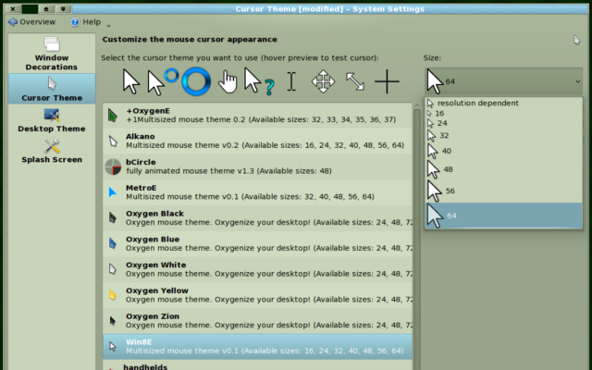The height and width of the screenshot is (370, 592).
Task: Click the Help dropdown arrow
Action: tap(108, 25)
